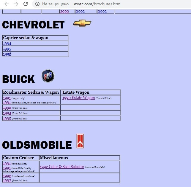
Task: Click the Chevrolet bowtie logo
Action: coord(82,23)
